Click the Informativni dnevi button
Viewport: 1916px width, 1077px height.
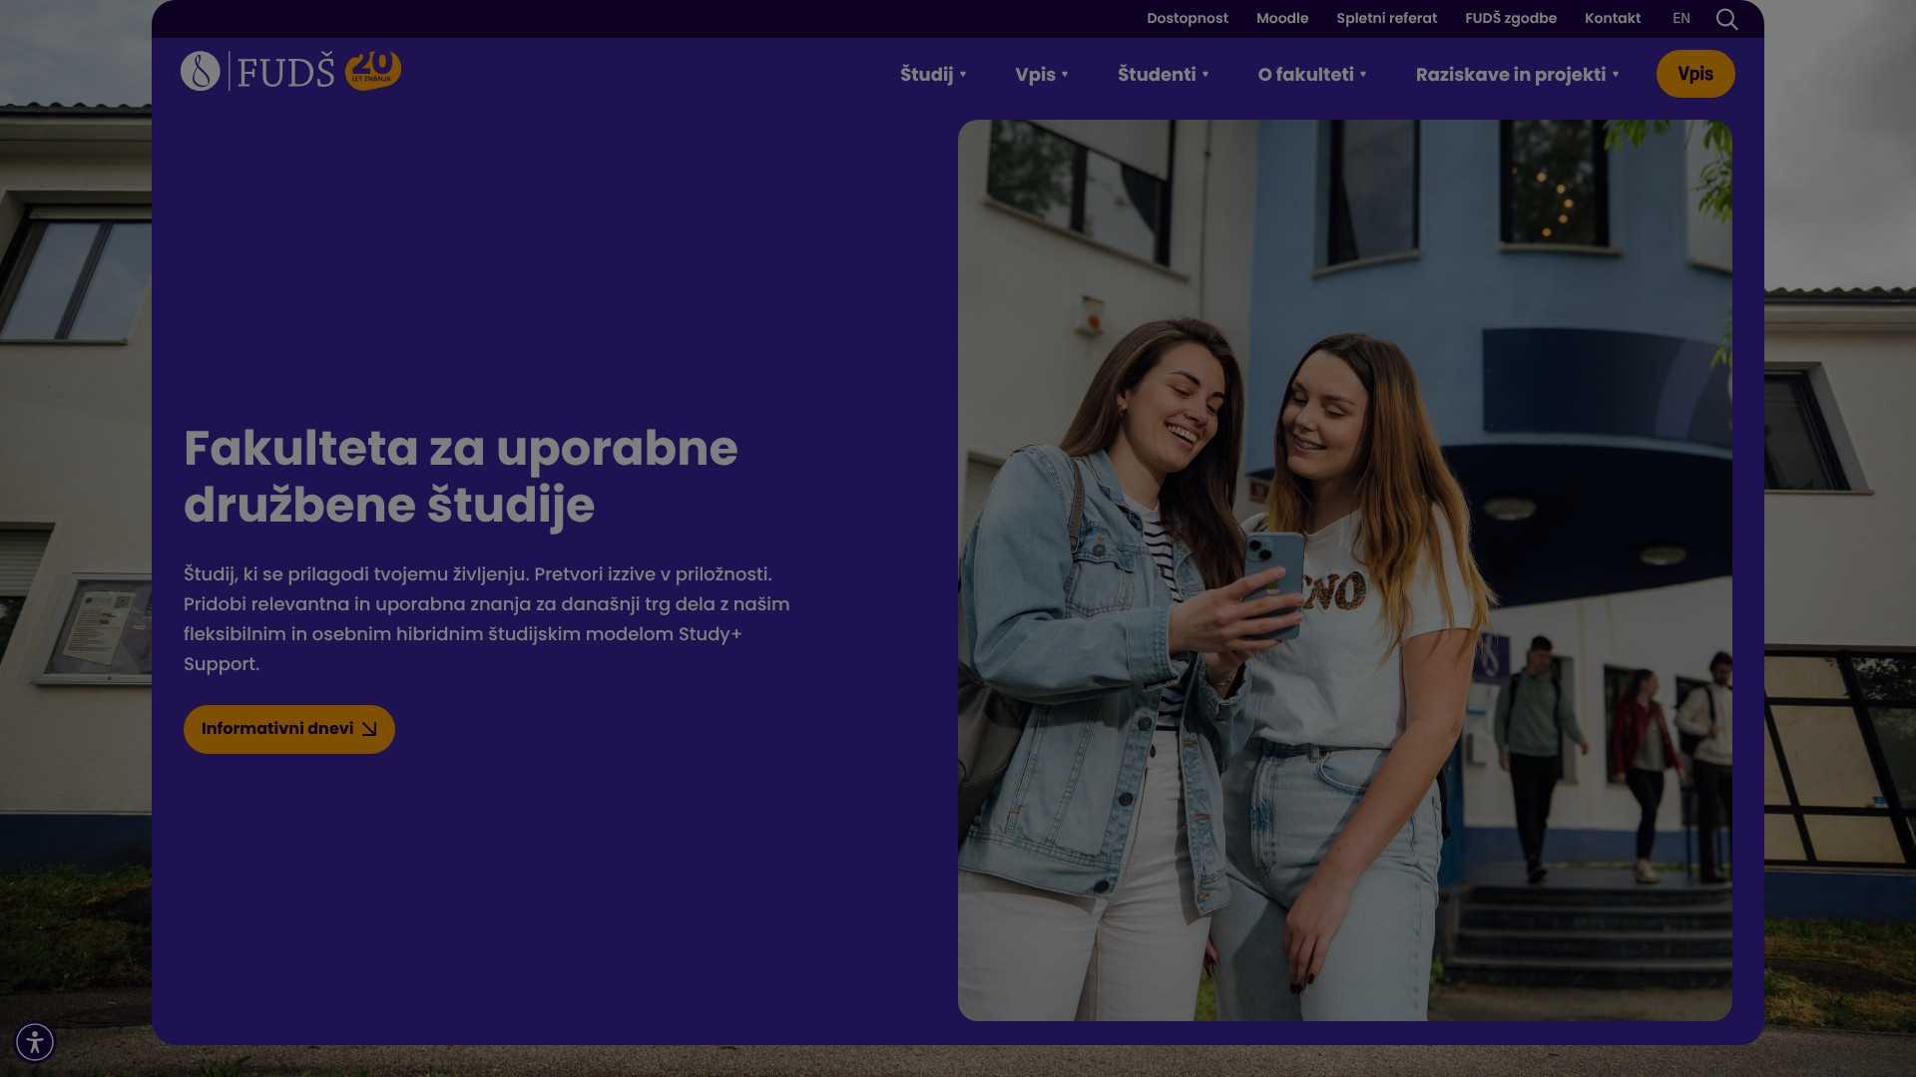pyautogui.click(x=276, y=729)
